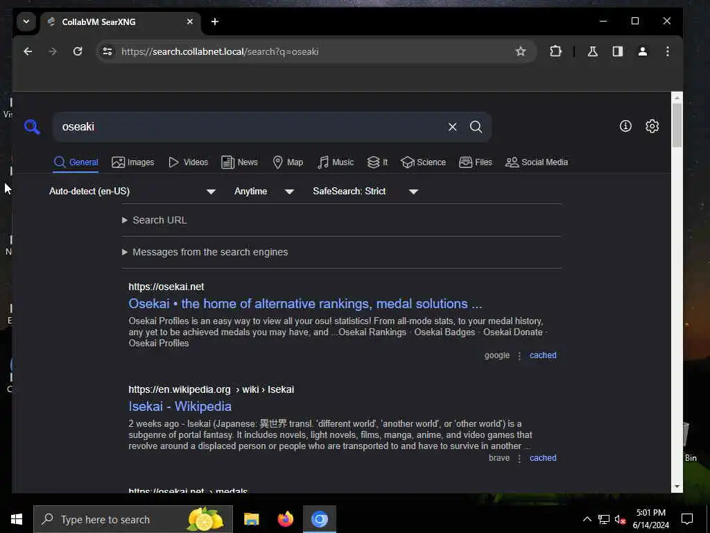Select Chromium icon in taskbar
Image resolution: width=710 pixels, height=533 pixels.
click(x=319, y=519)
